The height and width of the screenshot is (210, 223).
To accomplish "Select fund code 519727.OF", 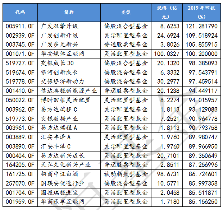I will coord(20,63).
